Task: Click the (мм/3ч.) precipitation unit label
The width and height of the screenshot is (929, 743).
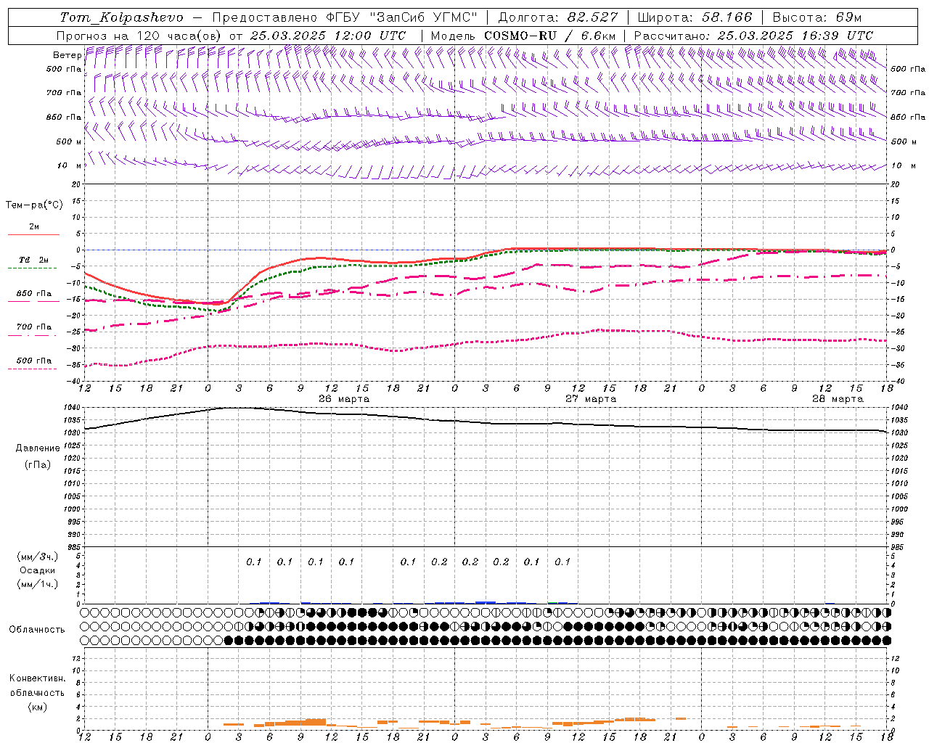Action: click(38, 557)
